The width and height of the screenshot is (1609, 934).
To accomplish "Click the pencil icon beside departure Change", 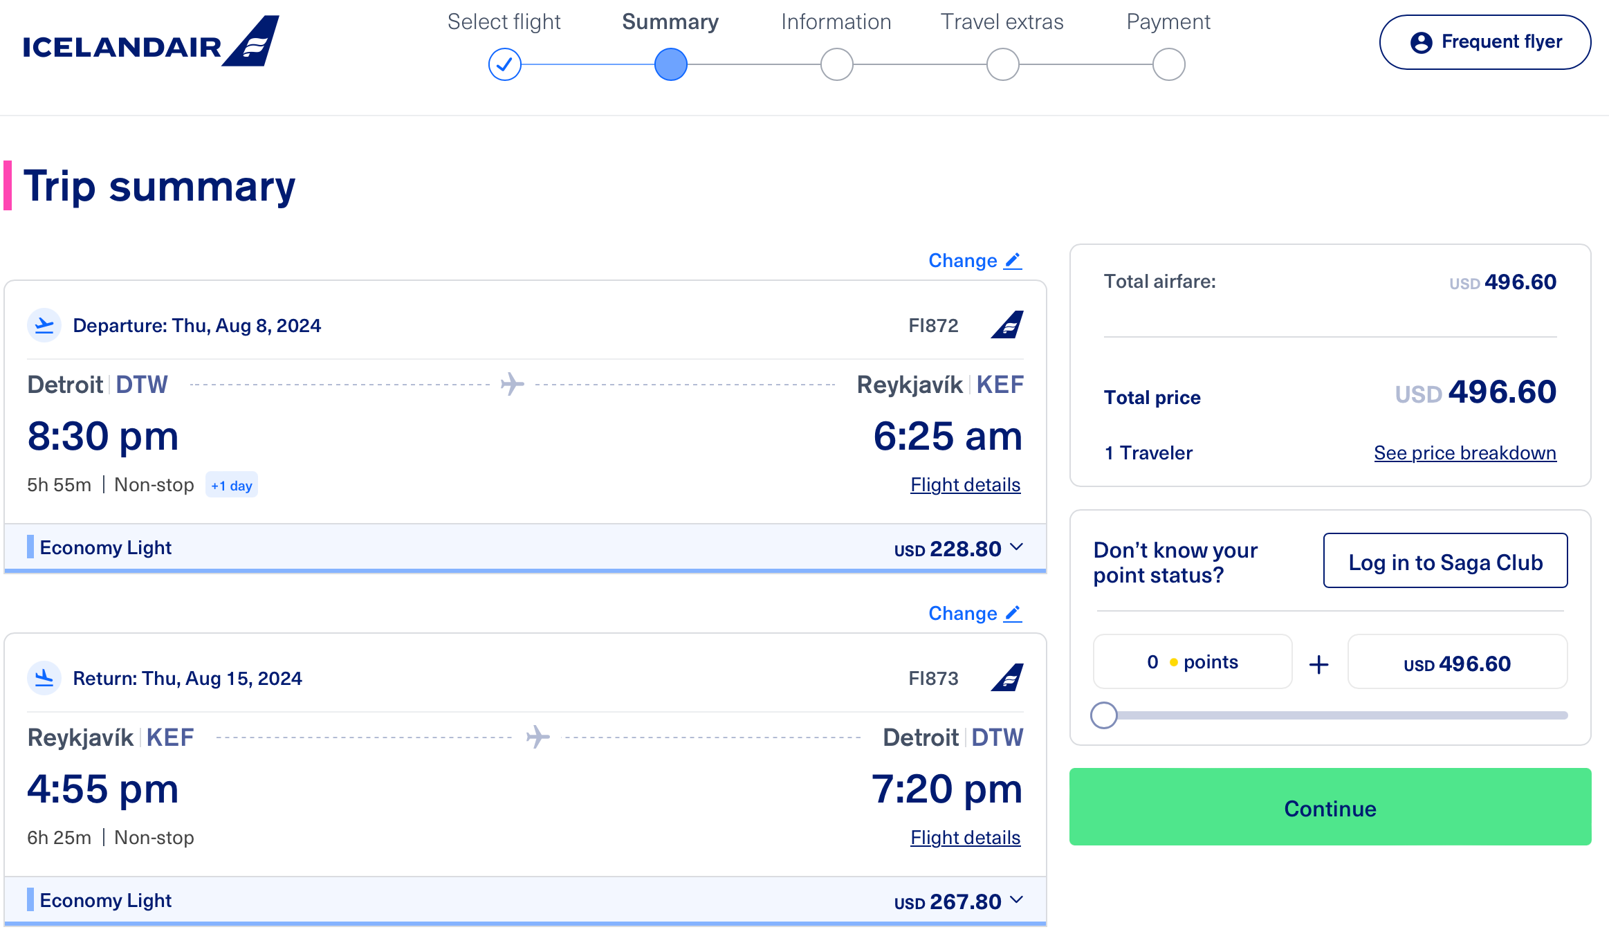I will pyautogui.click(x=1013, y=261).
